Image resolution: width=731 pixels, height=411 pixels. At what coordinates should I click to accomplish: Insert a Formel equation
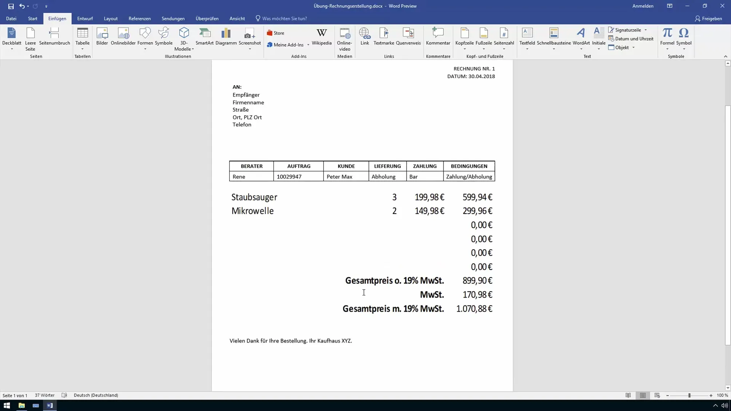[667, 39]
